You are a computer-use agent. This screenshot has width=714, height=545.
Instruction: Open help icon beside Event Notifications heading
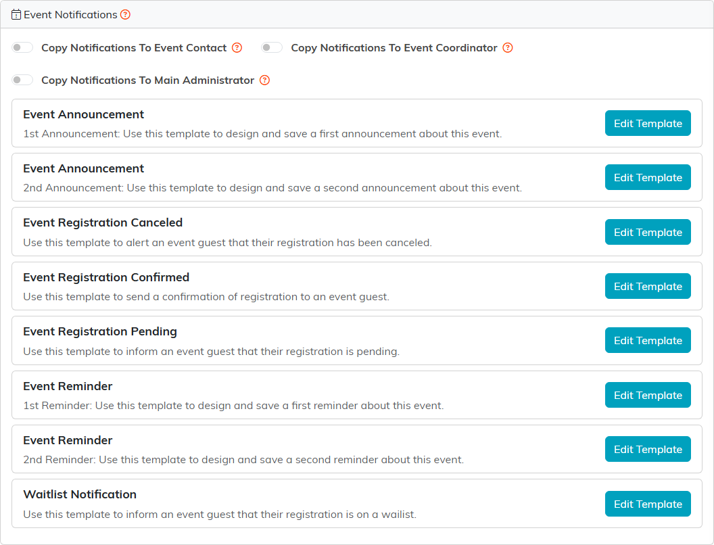pos(125,15)
